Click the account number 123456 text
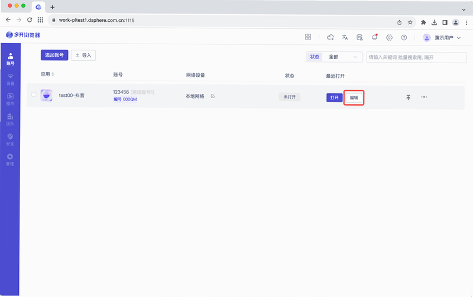 (121, 92)
